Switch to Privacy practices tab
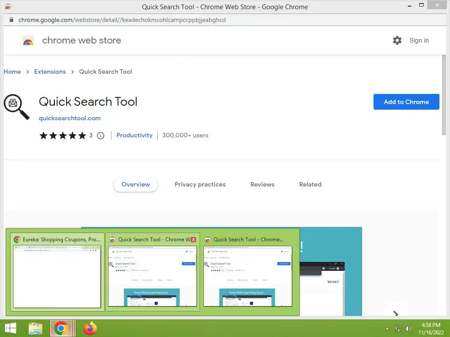 click(x=200, y=185)
